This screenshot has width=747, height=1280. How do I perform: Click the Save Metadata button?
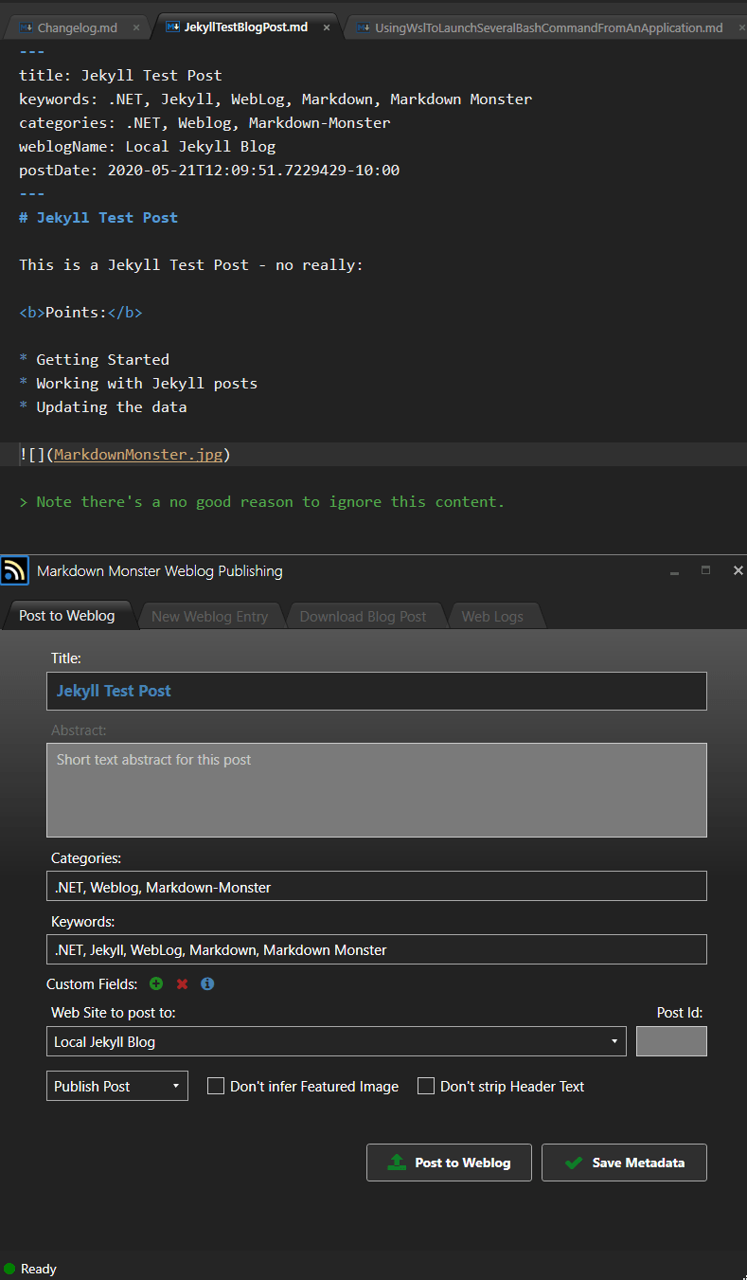point(624,1163)
